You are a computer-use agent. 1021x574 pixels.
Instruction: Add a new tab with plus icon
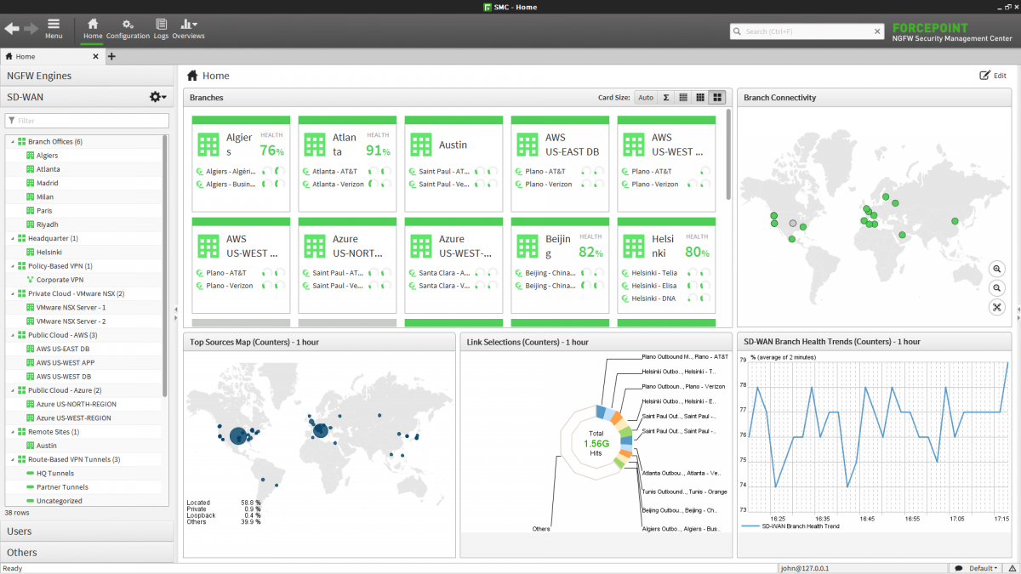(x=111, y=57)
